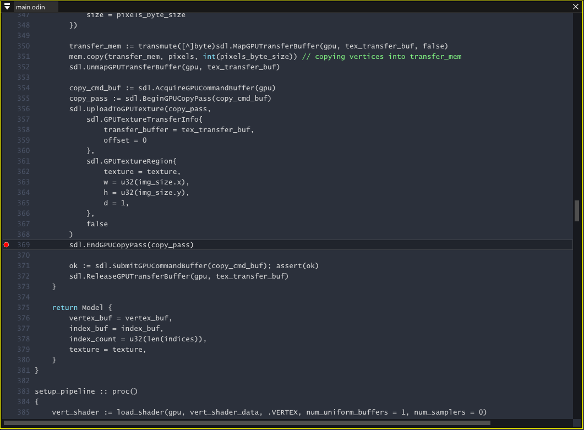This screenshot has height=430, width=584.
Task: Click line number 350 in the gutter
Action: pos(24,46)
